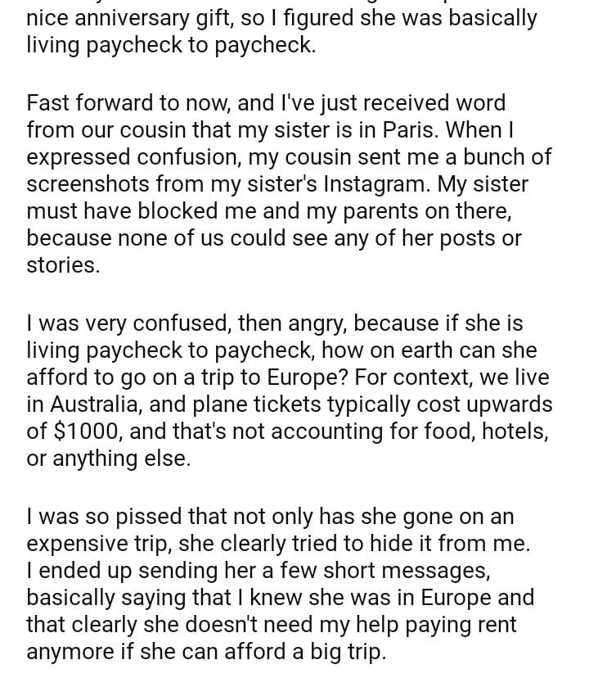Click the phrase "or anything else"

(x=108, y=459)
